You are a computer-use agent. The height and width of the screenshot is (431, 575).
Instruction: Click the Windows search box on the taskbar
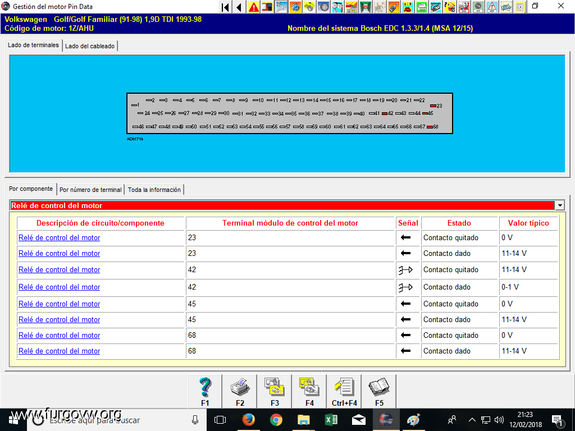click(117, 420)
